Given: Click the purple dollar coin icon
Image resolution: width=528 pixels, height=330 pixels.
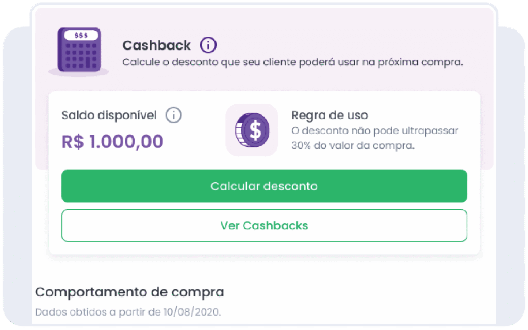Looking at the screenshot, I should (252, 130).
